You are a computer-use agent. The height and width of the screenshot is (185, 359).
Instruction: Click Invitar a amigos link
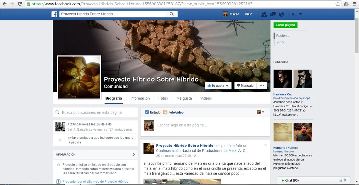point(100,140)
